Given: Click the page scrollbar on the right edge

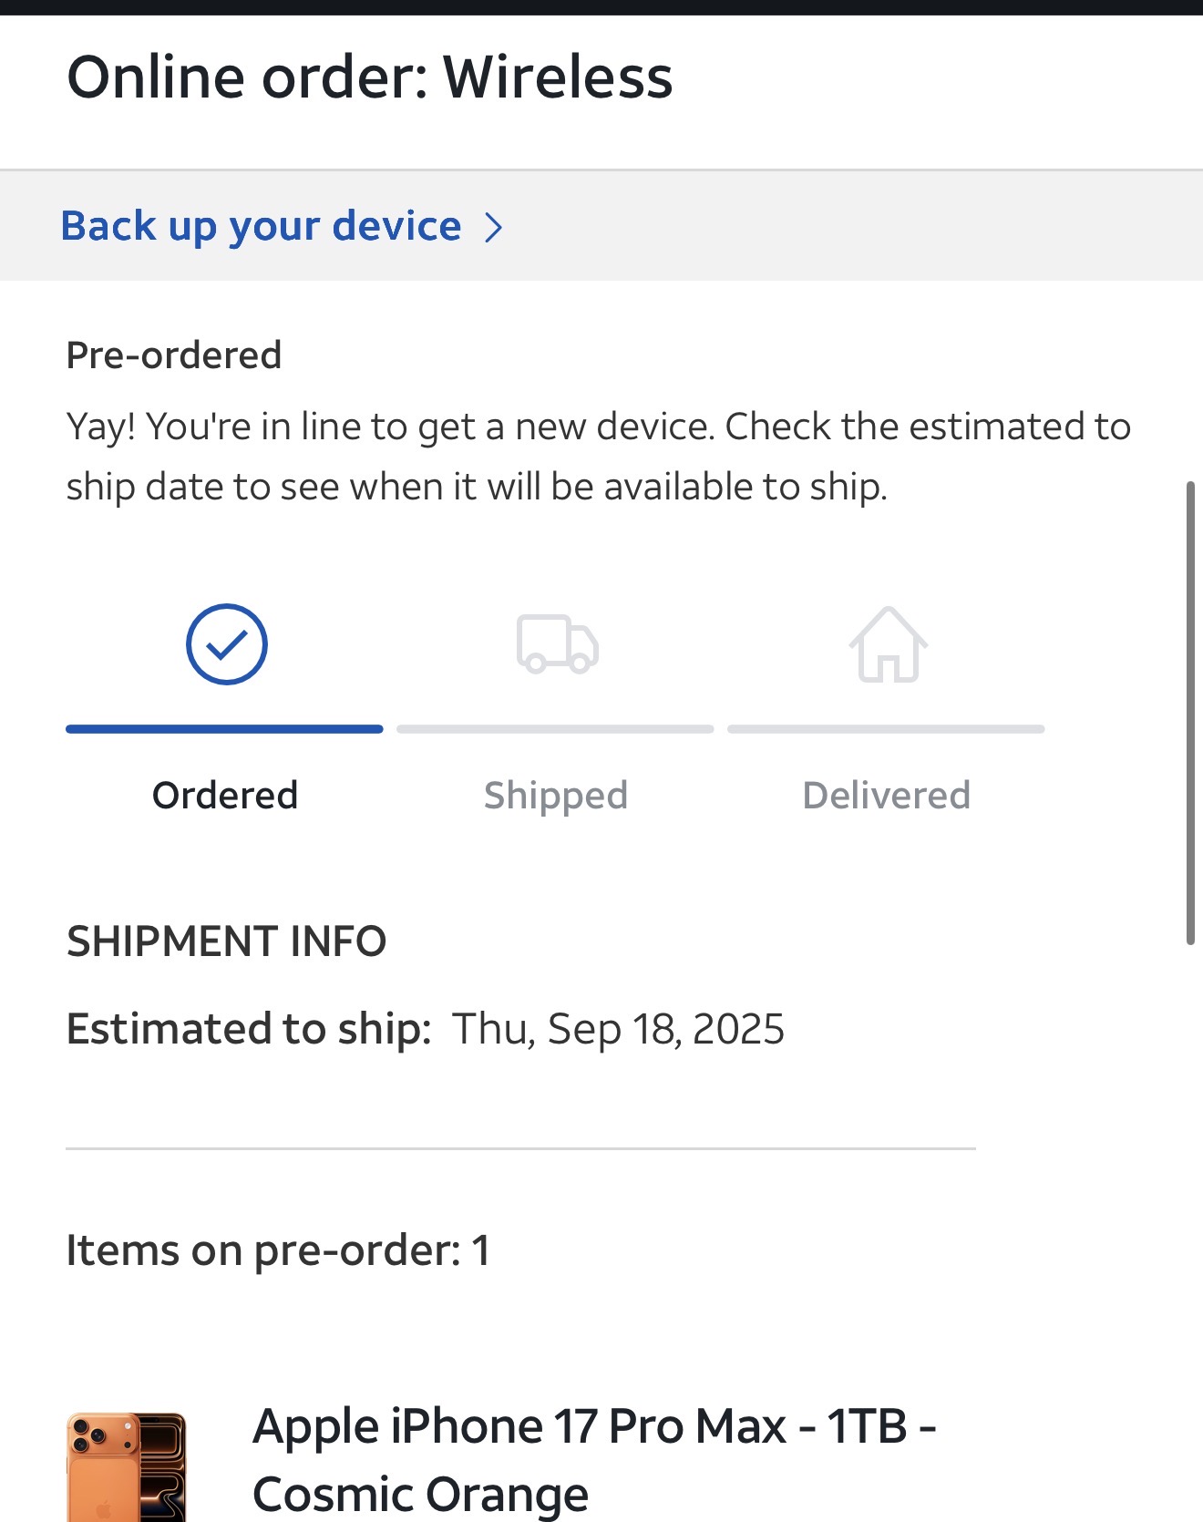Looking at the screenshot, I should (x=1189, y=713).
